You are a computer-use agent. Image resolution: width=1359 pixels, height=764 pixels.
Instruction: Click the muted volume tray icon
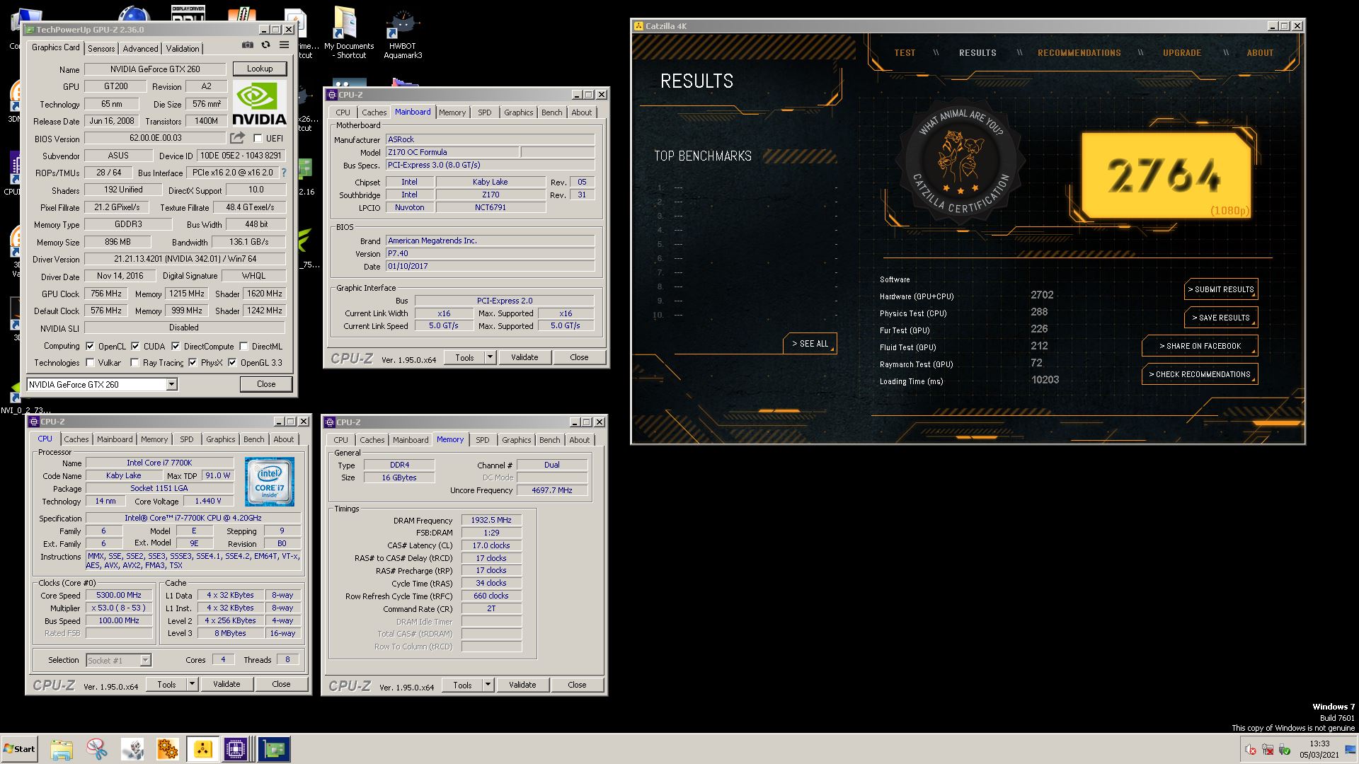pos(1251,750)
